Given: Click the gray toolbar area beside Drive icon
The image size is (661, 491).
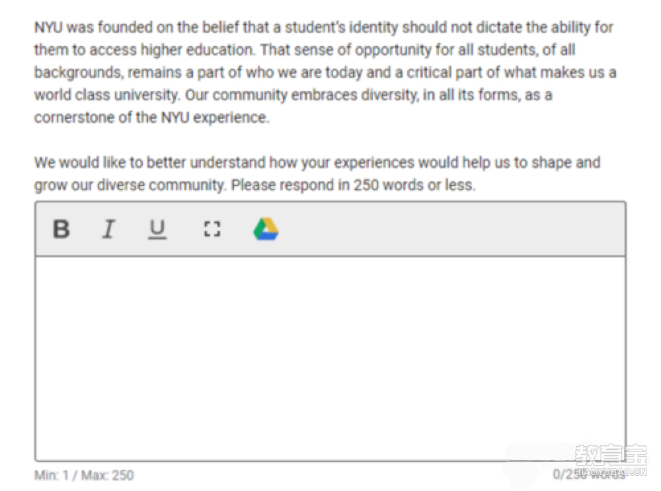Looking at the screenshot, I should (451, 229).
